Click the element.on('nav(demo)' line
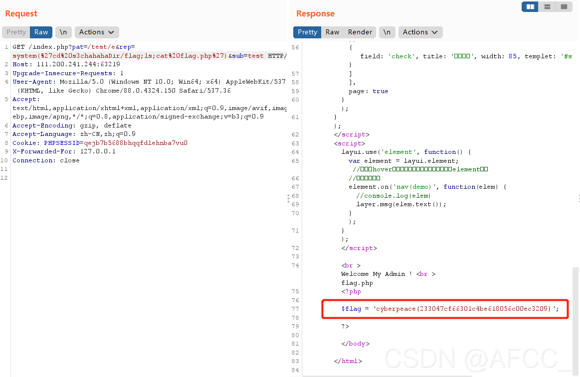 [427, 187]
